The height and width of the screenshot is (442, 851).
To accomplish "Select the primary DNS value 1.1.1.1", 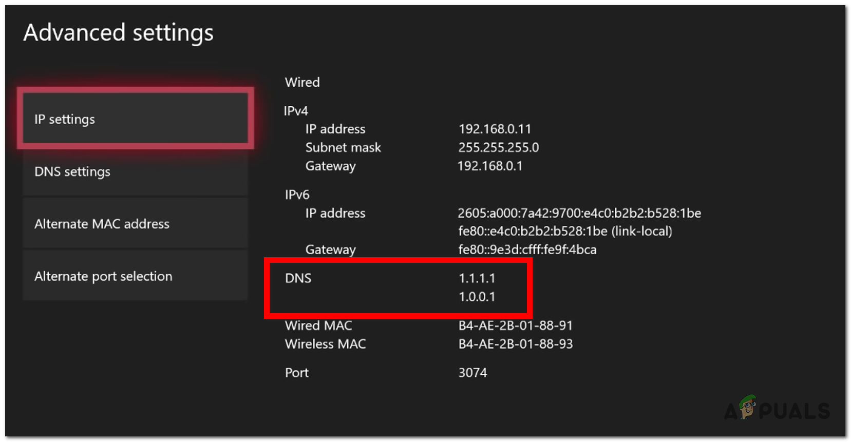I will [477, 278].
